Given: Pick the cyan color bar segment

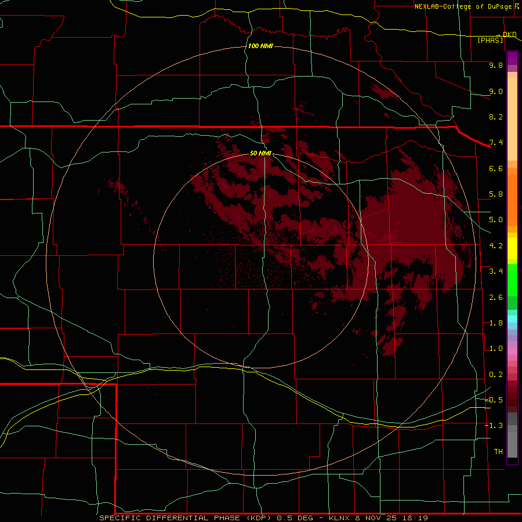Looking at the screenshot, I should [x=512, y=319].
